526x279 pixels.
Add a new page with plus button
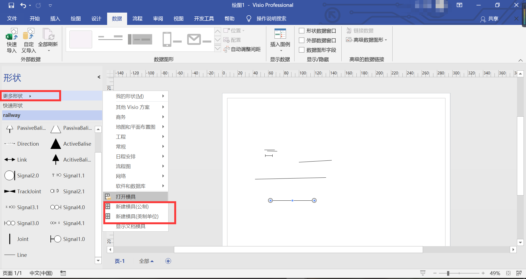(x=168, y=261)
